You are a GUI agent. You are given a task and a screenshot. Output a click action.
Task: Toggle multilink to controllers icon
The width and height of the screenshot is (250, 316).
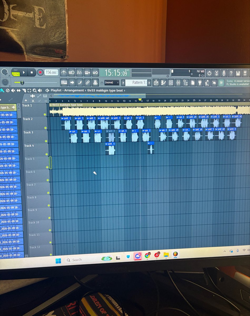(95, 82)
